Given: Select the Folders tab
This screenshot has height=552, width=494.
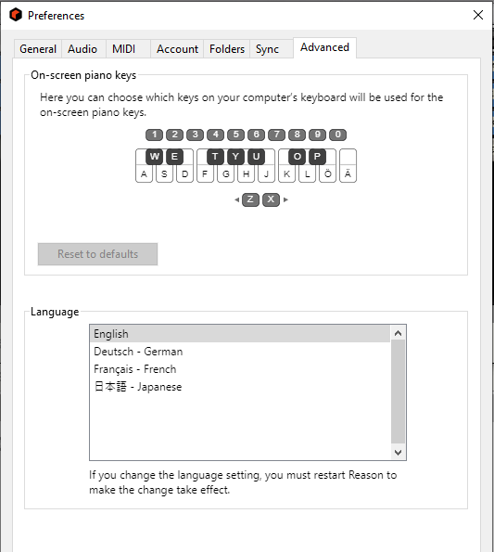Looking at the screenshot, I should pyautogui.click(x=227, y=48).
